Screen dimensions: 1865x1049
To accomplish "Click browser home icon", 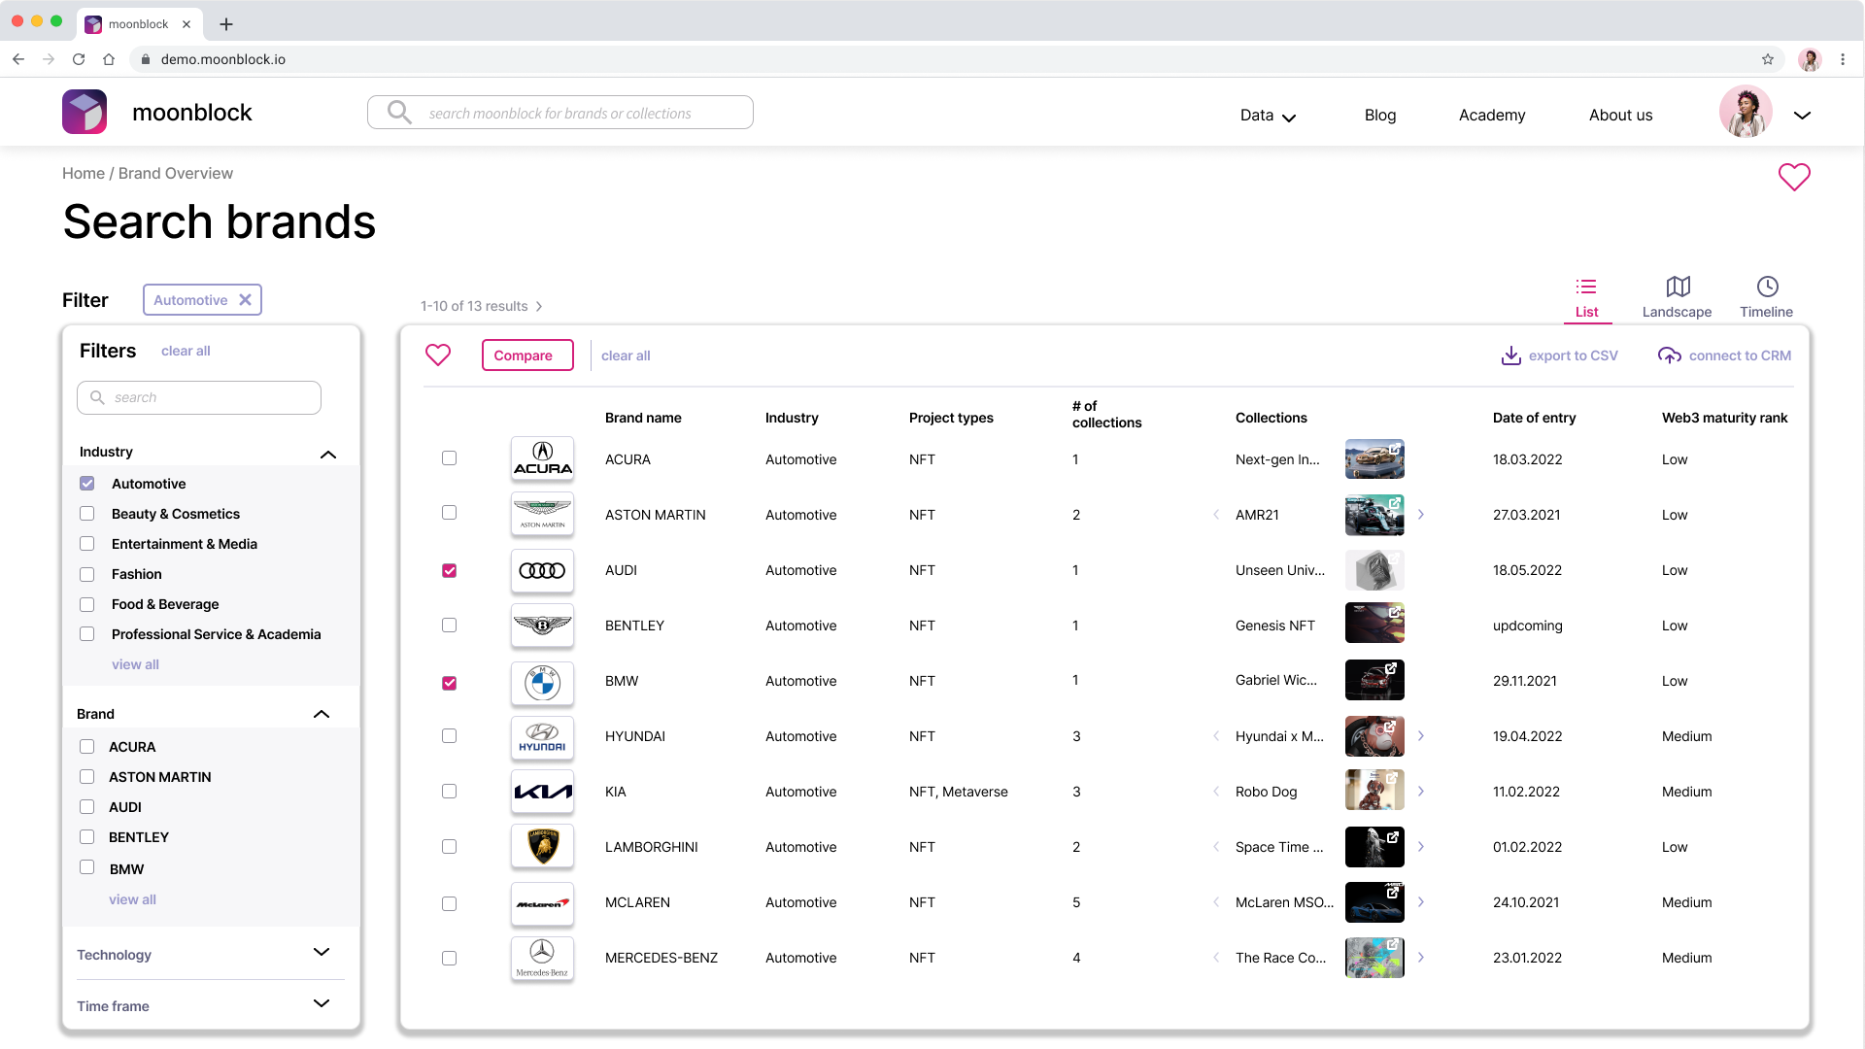I will pyautogui.click(x=109, y=59).
